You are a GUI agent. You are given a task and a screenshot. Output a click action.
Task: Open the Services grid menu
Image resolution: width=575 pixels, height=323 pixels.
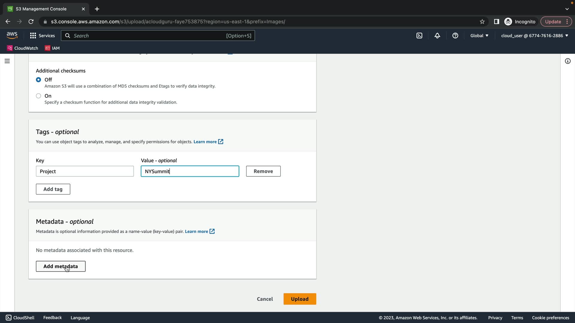click(x=42, y=36)
